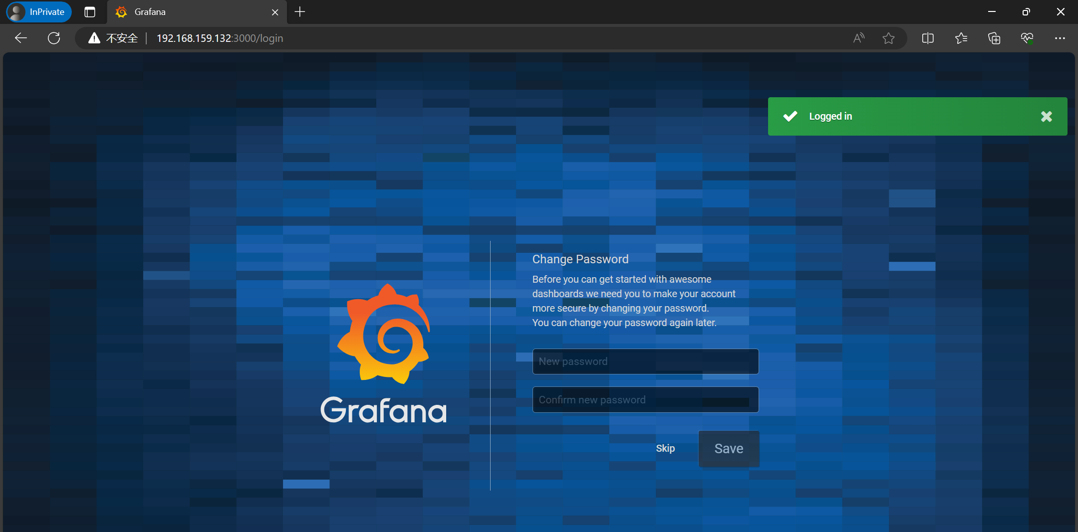The height and width of the screenshot is (532, 1078).
Task: Open the Collections panel
Action: (x=994, y=38)
